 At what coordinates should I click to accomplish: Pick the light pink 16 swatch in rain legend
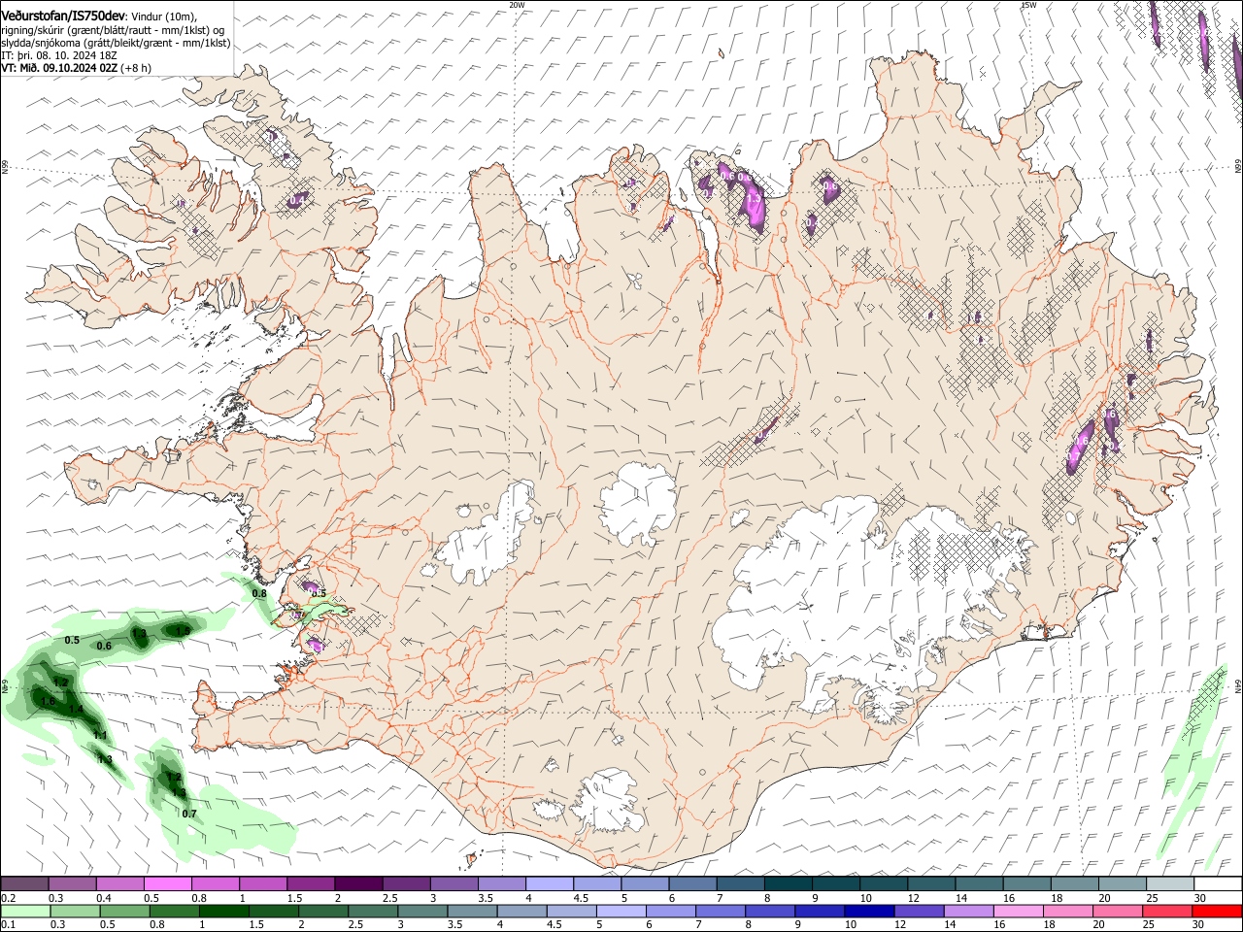[1018, 911]
